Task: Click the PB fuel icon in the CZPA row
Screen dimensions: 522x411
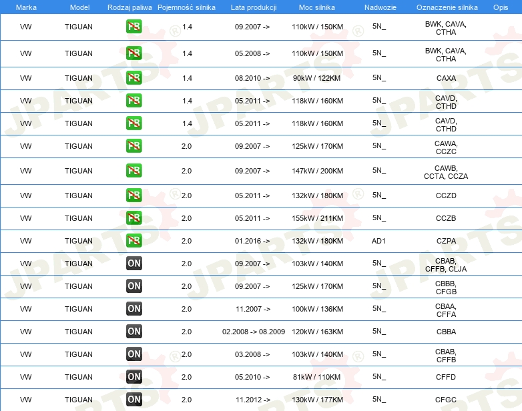Action: (134, 241)
